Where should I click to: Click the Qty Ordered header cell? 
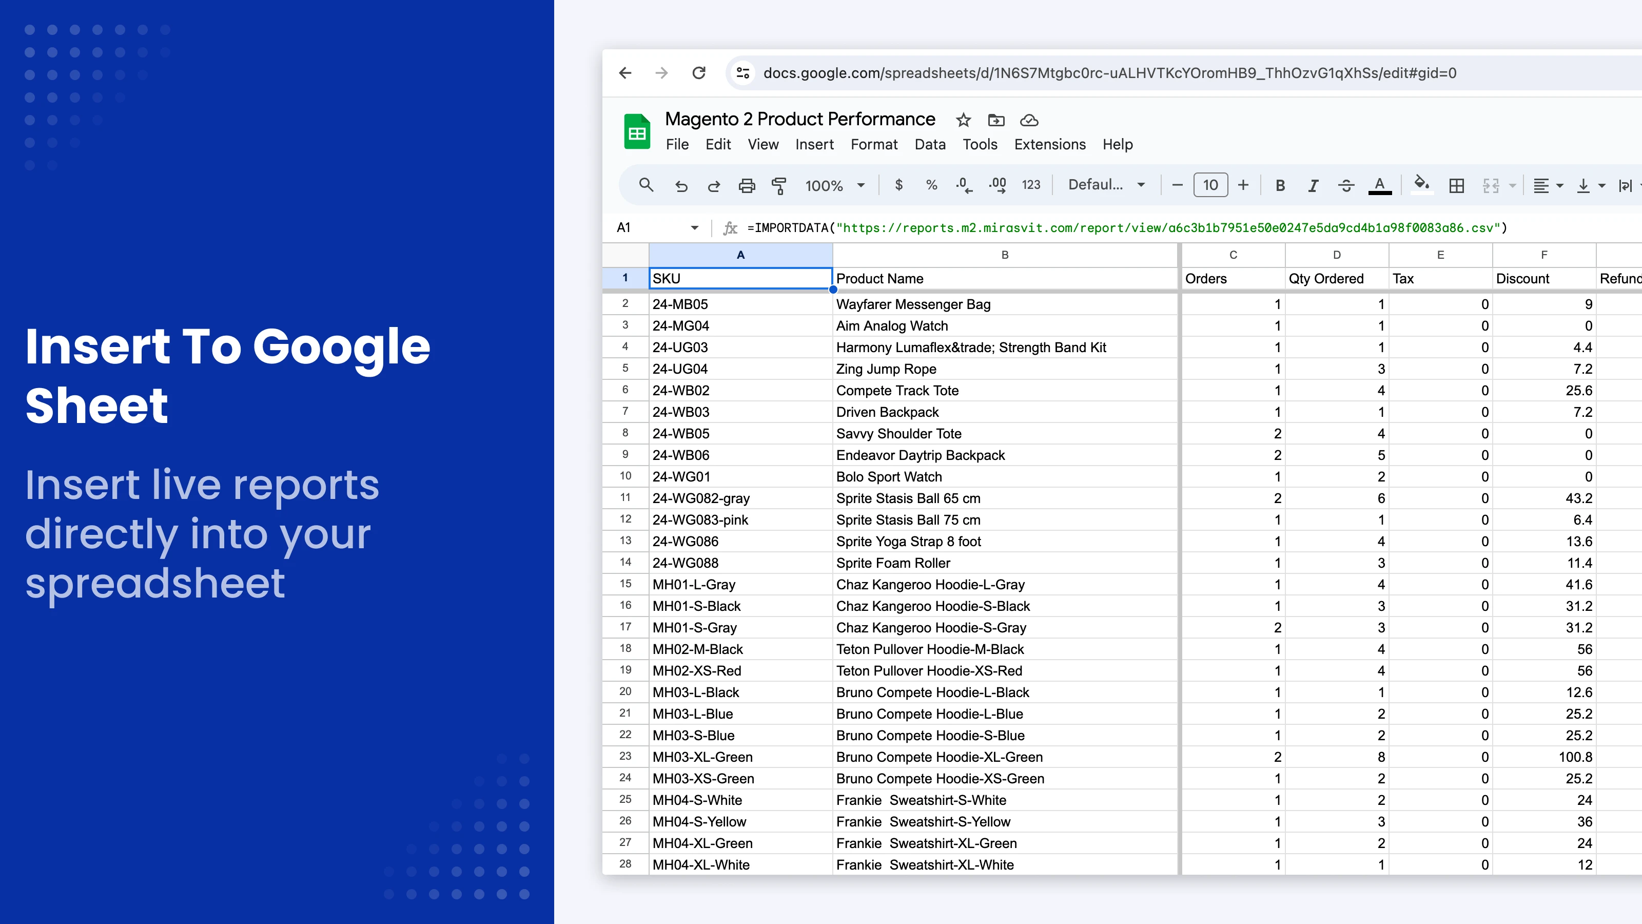pyautogui.click(x=1337, y=279)
